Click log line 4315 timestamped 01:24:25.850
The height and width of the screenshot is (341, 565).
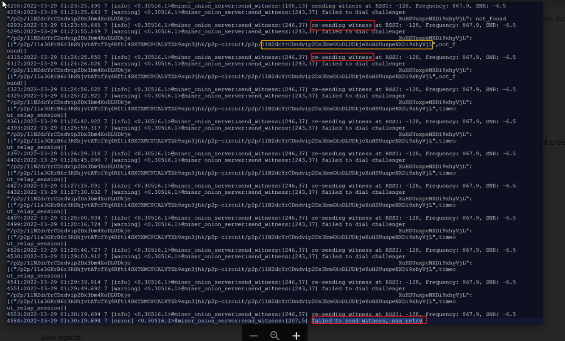pos(261,57)
